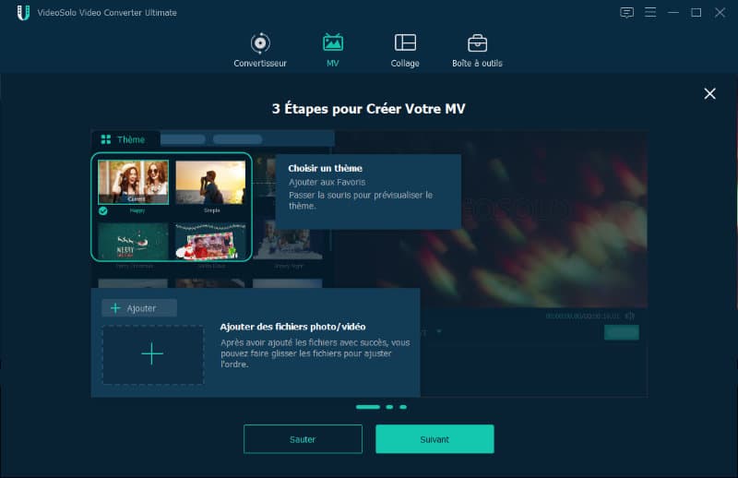The image size is (738, 478).
Task: Open the Boîte à outils toolbox icon
Action: (477, 43)
